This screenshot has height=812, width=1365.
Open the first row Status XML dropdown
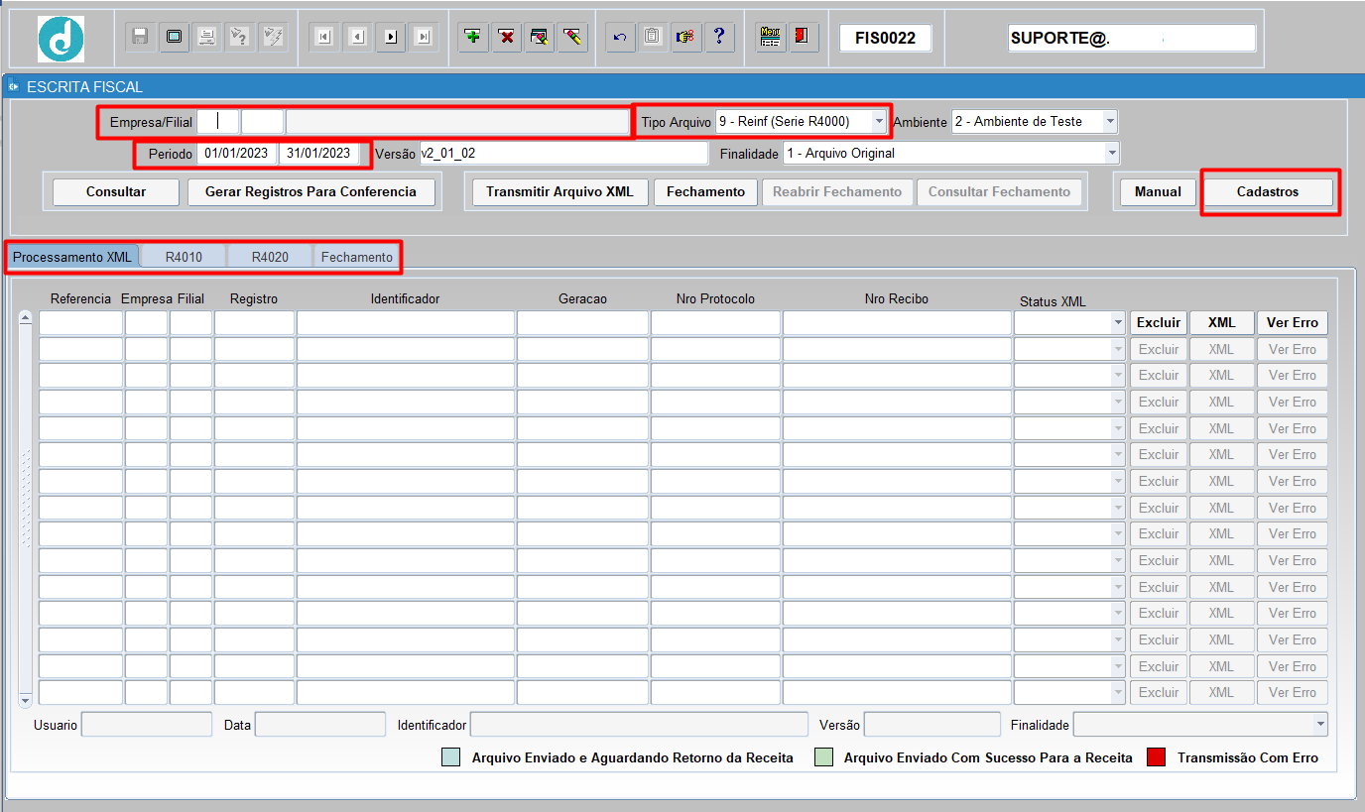click(x=1118, y=322)
